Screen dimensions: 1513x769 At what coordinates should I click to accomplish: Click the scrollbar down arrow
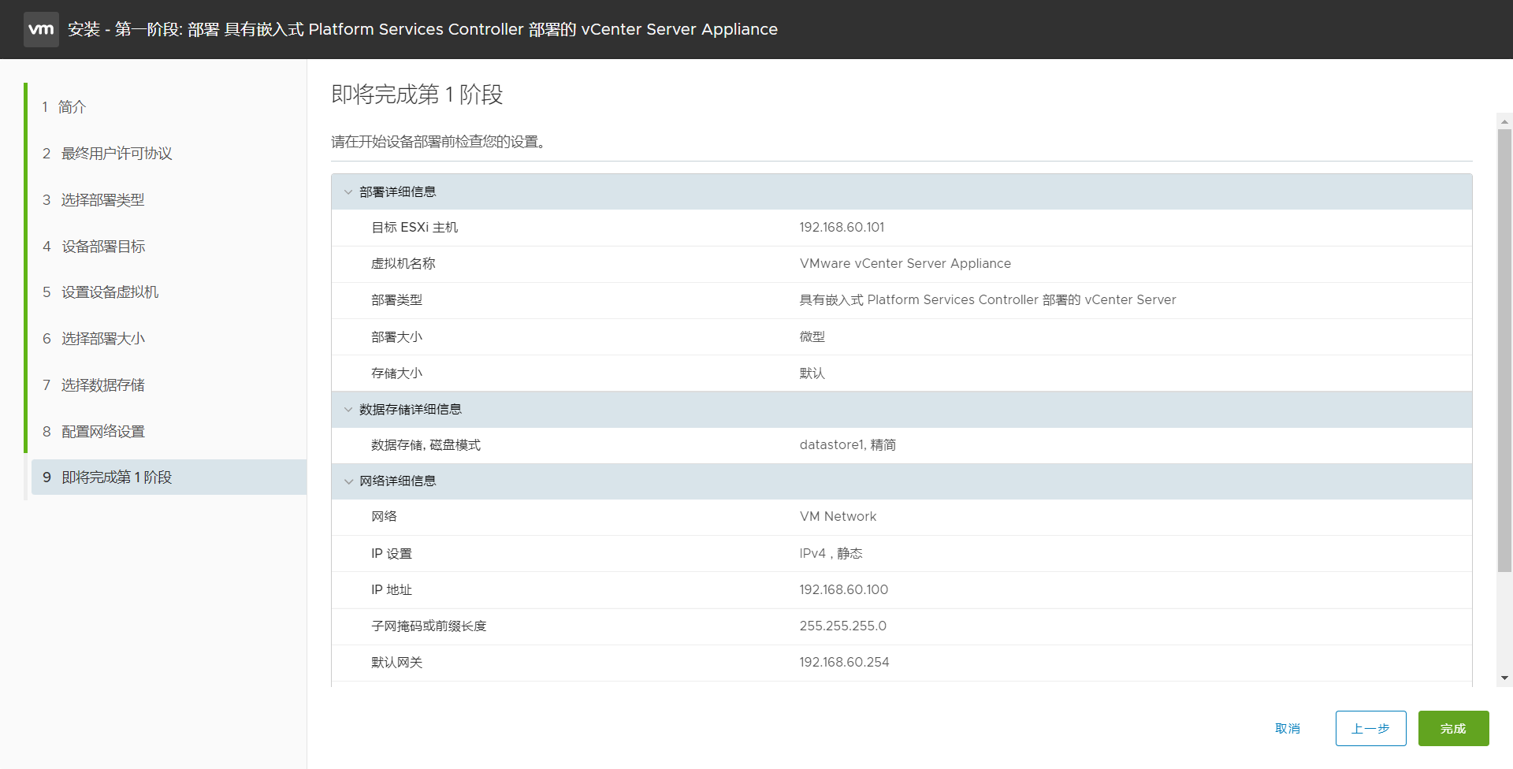[x=1504, y=678]
